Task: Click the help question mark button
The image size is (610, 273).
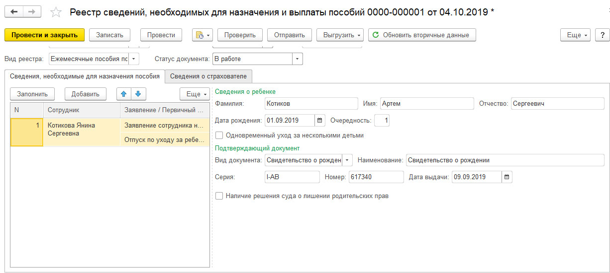Action: (x=603, y=35)
